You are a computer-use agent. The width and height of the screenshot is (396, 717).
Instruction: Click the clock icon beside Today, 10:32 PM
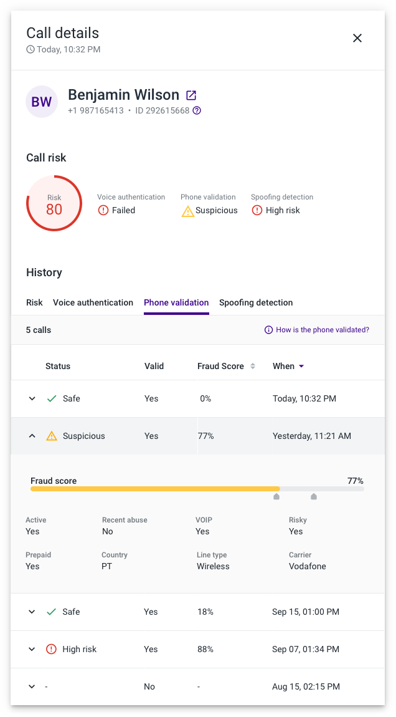pos(29,49)
